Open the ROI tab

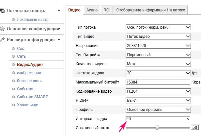[107, 10]
